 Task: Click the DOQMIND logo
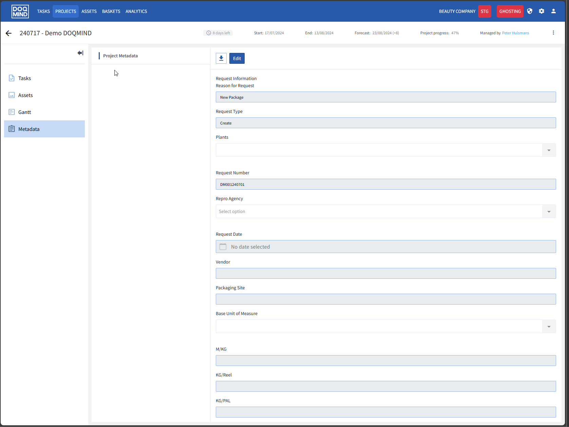(20, 11)
